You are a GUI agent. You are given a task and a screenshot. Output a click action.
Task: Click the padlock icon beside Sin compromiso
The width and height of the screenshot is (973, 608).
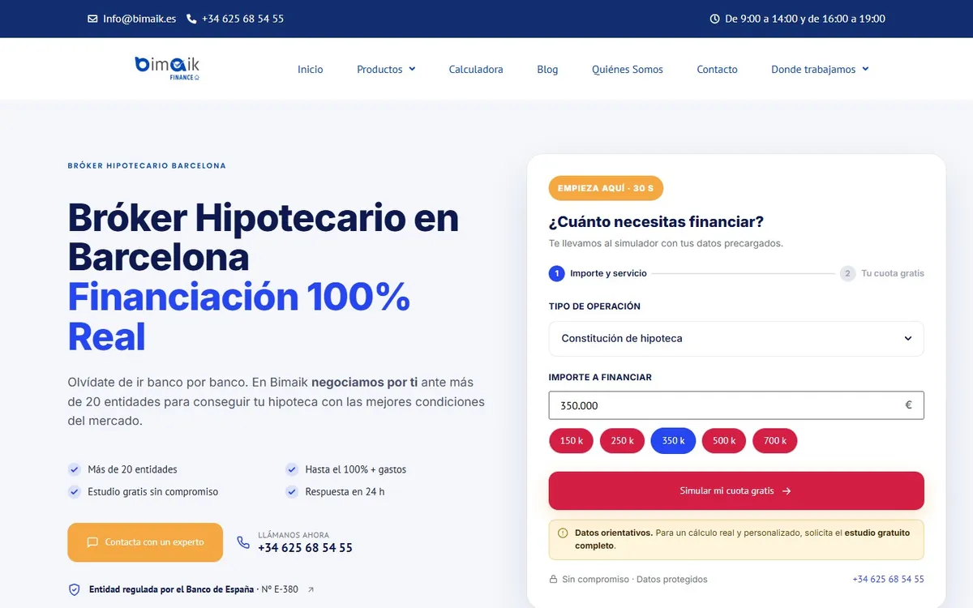click(553, 580)
